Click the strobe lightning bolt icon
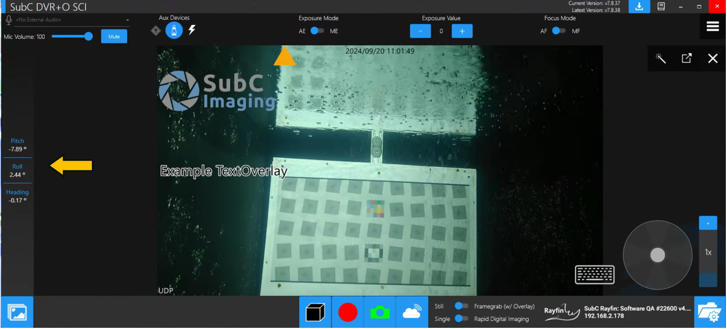Image resolution: width=727 pixels, height=329 pixels. pyautogui.click(x=192, y=30)
